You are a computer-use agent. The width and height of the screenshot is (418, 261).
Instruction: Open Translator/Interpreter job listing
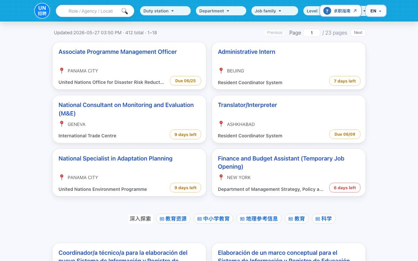coord(247,105)
